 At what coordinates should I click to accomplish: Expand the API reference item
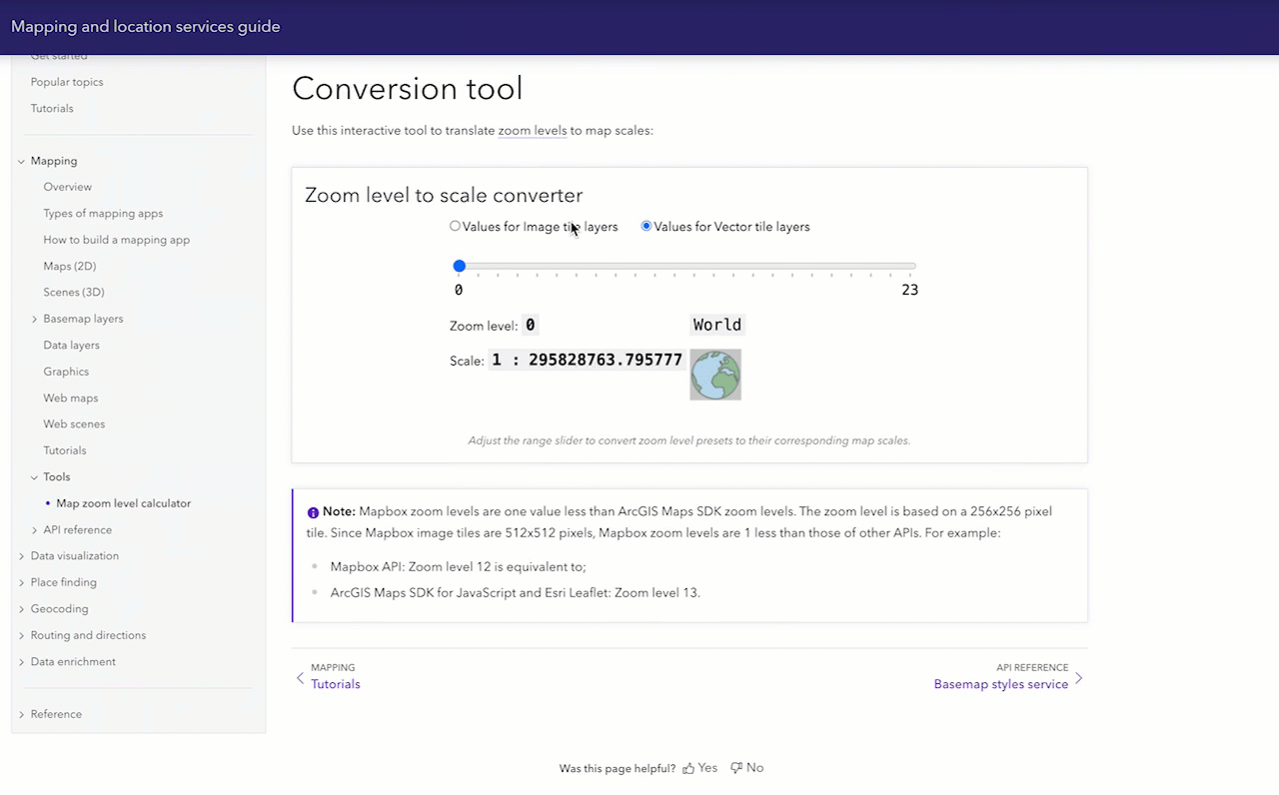click(34, 530)
